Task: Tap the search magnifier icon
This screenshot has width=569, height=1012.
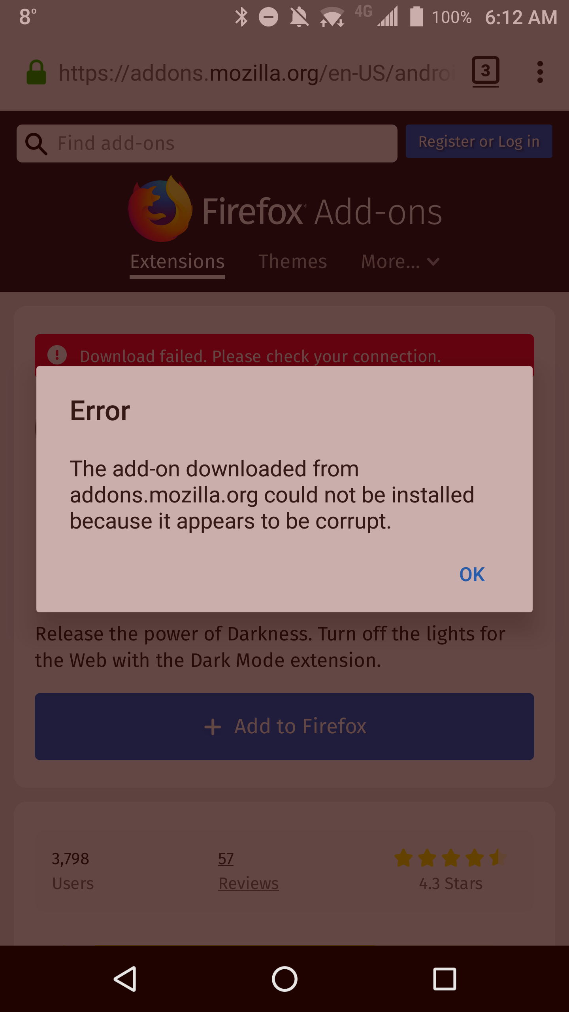Action: coord(36,144)
